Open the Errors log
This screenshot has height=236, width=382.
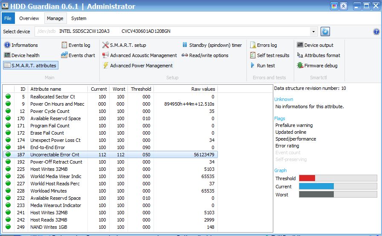click(x=263, y=45)
